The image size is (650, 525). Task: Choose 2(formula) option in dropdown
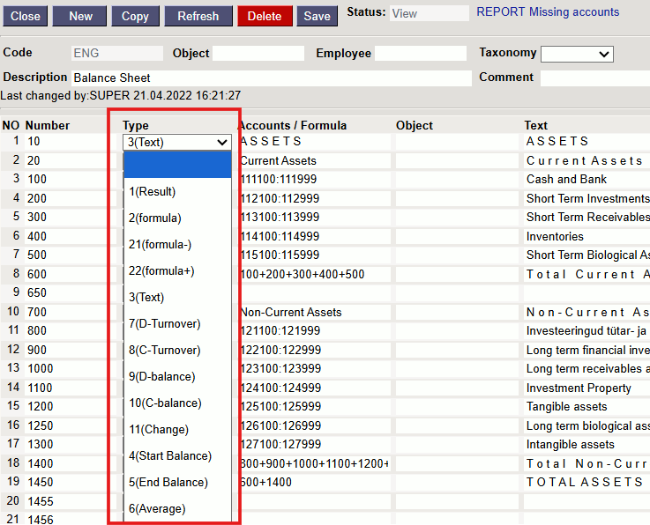155,218
